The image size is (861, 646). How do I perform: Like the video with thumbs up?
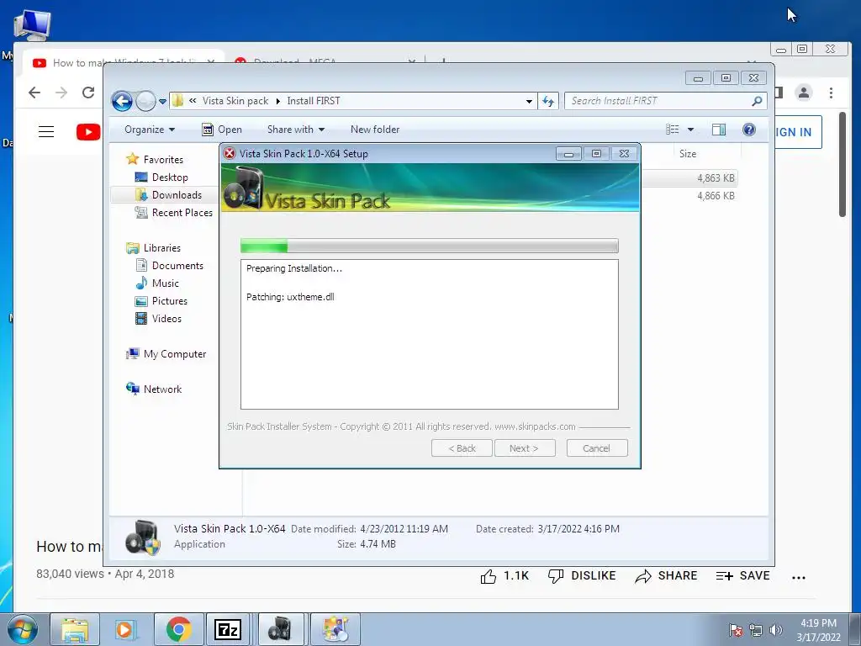(x=489, y=576)
